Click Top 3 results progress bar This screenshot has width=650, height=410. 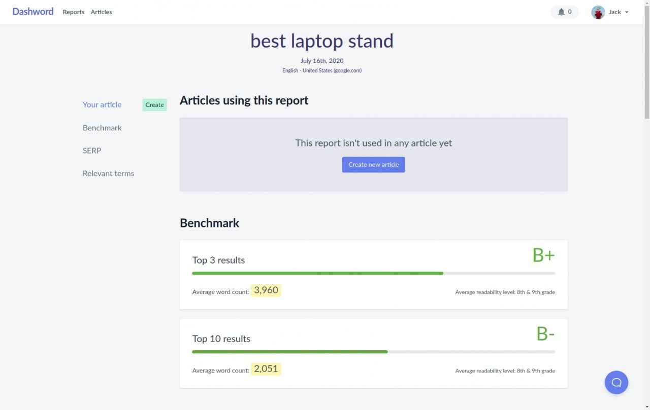(x=373, y=273)
